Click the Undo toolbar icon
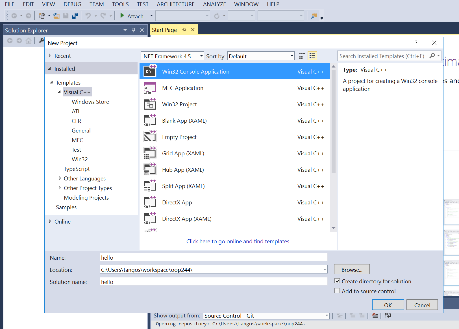459x329 pixels. tap(88, 16)
